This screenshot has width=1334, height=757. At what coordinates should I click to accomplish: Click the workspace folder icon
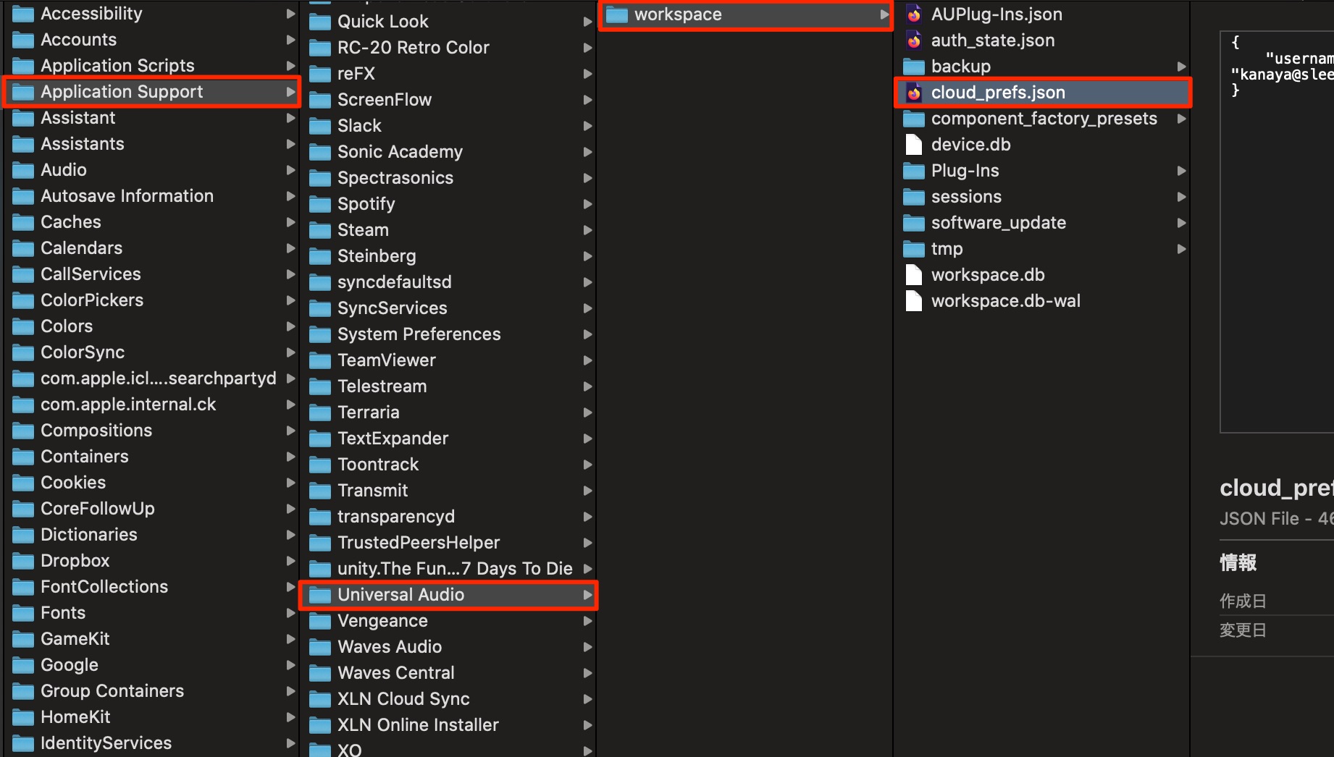coord(617,14)
